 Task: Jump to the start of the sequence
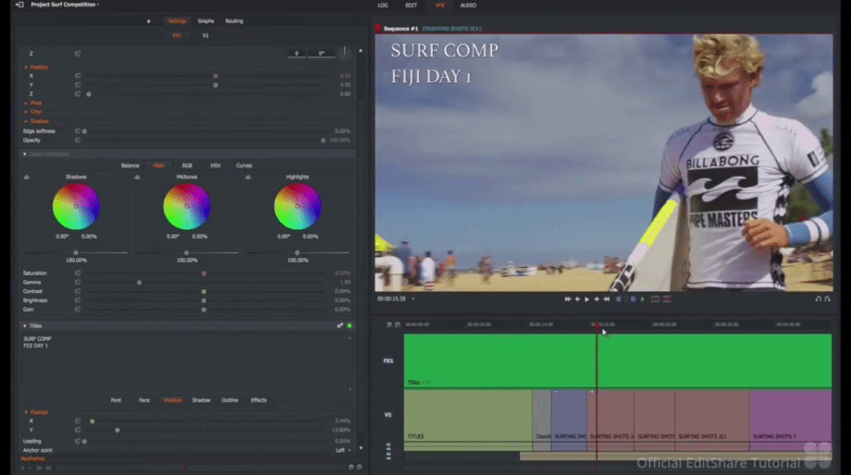pos(568,299)
